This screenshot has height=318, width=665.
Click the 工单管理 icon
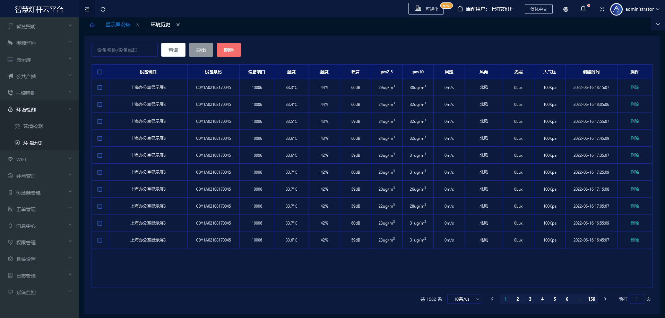pyautogui.click(x=10, y=209)
